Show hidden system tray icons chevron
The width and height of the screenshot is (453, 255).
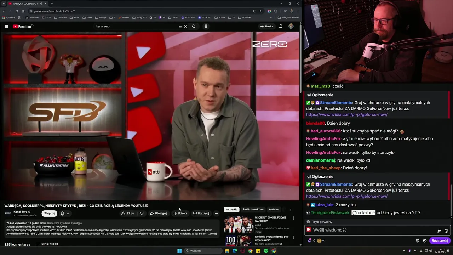404,251
